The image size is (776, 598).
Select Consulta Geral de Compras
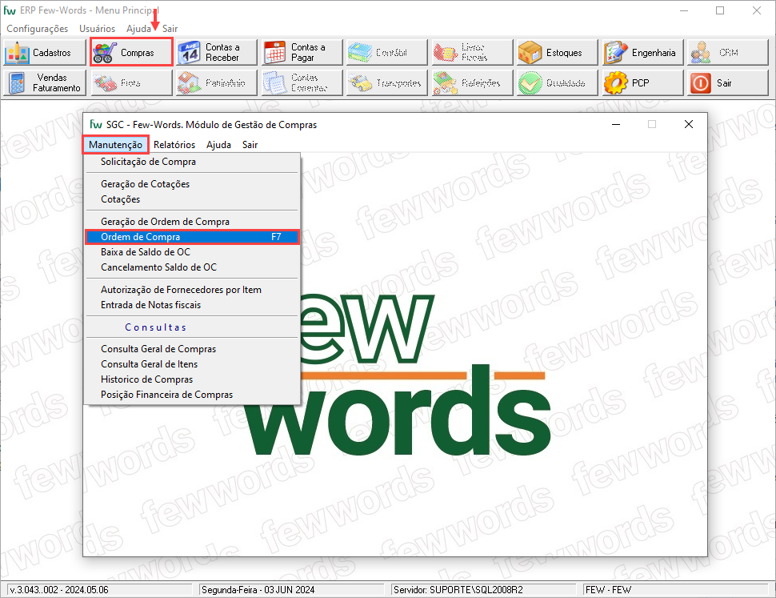pos(192,349)
